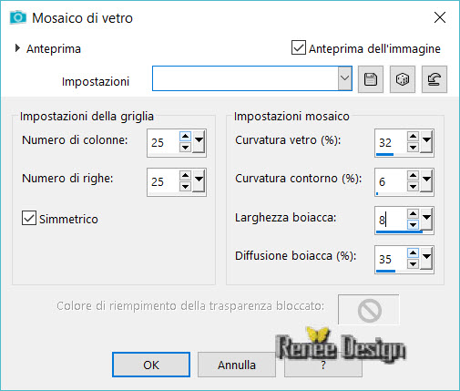This screenshot has width=460, height=391.
Task: Expand the Anteprima disclosure triangle
Action: [17, 48]
